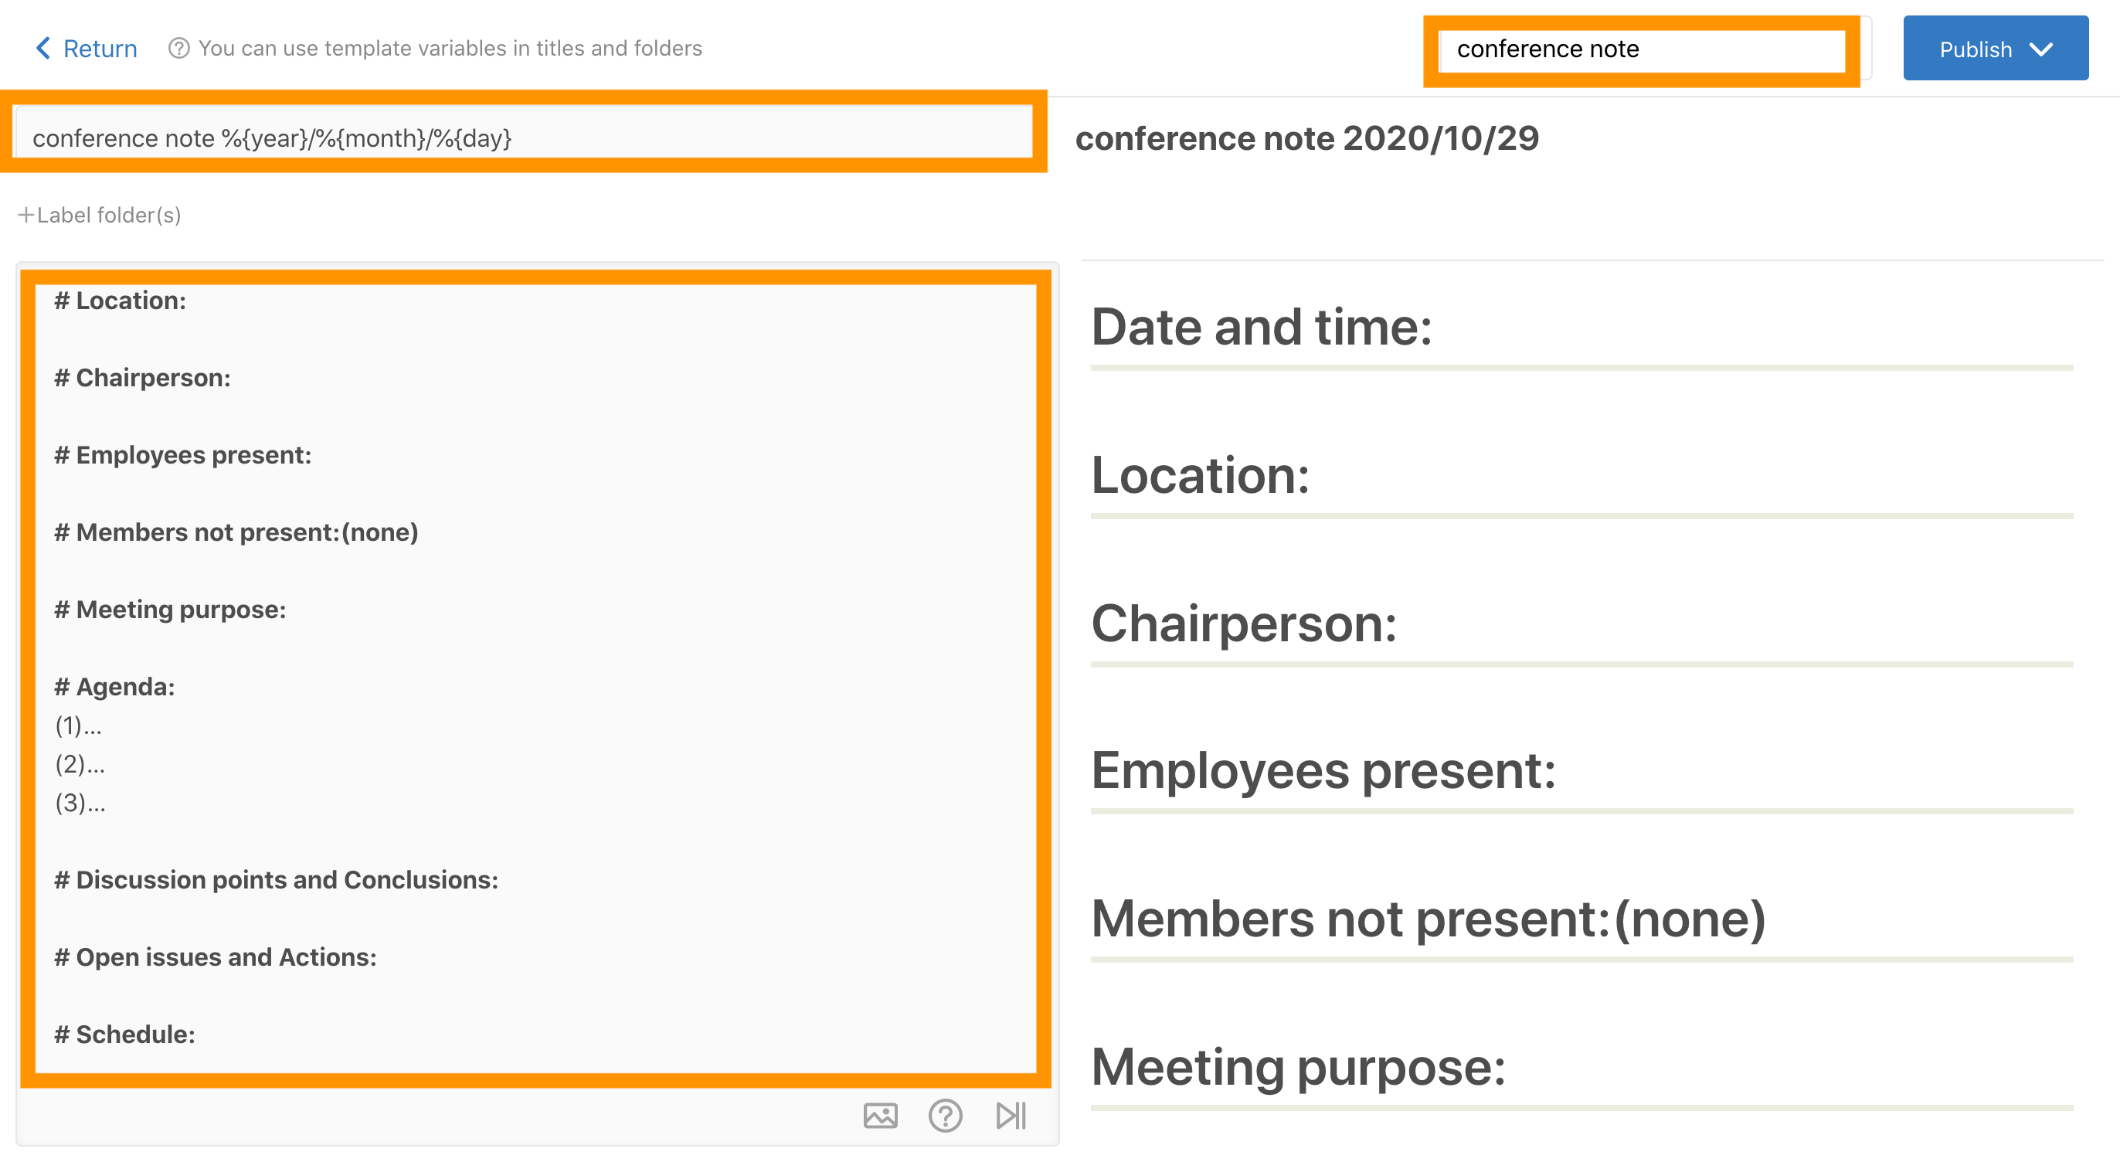
Task: Focus the template name field 'conference note'
Action: (x=1642, y=49)
